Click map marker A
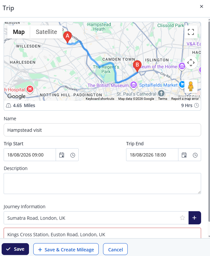Image resolution: width=210 pixels, height=256 pixels. pos(67,37)
